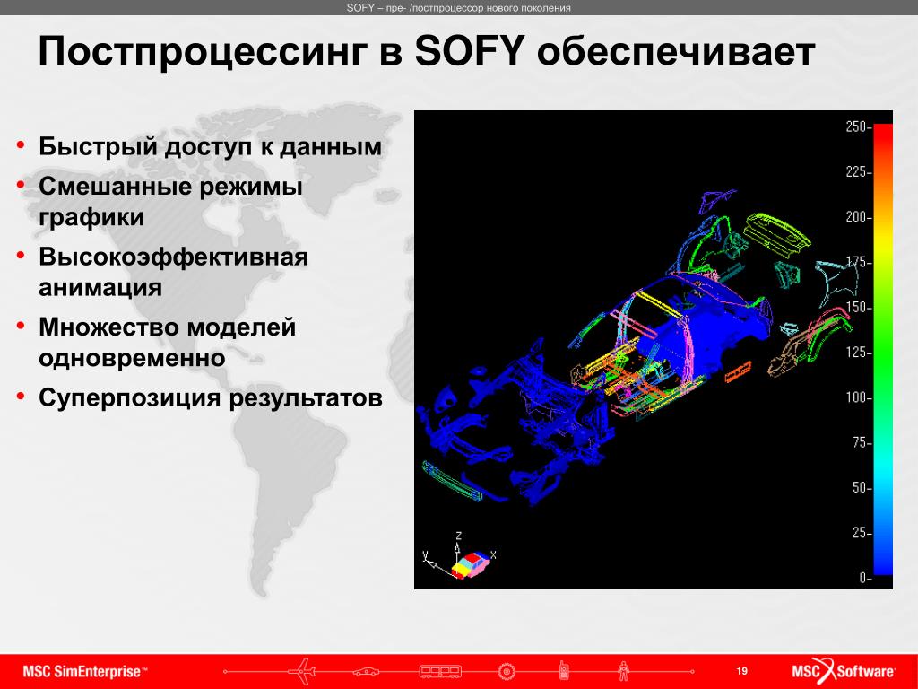
Task: Click the color legend gradient bar
Action: coord(883,349)
